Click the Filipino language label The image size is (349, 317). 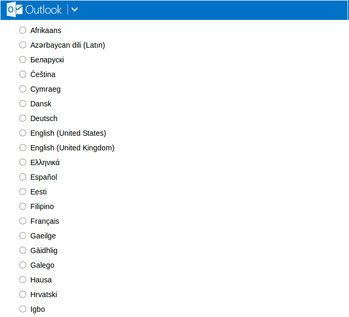click(x=42, y=206)
